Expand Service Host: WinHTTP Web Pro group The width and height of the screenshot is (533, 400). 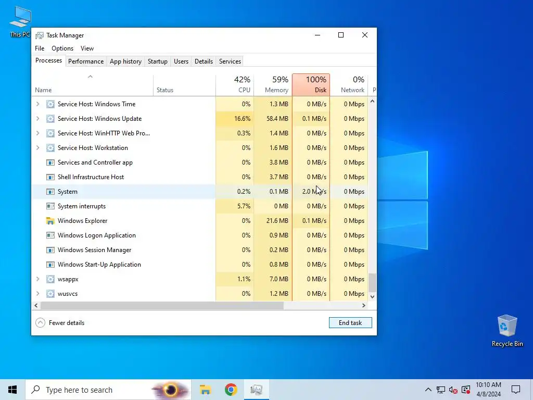(x=37, y=133)
